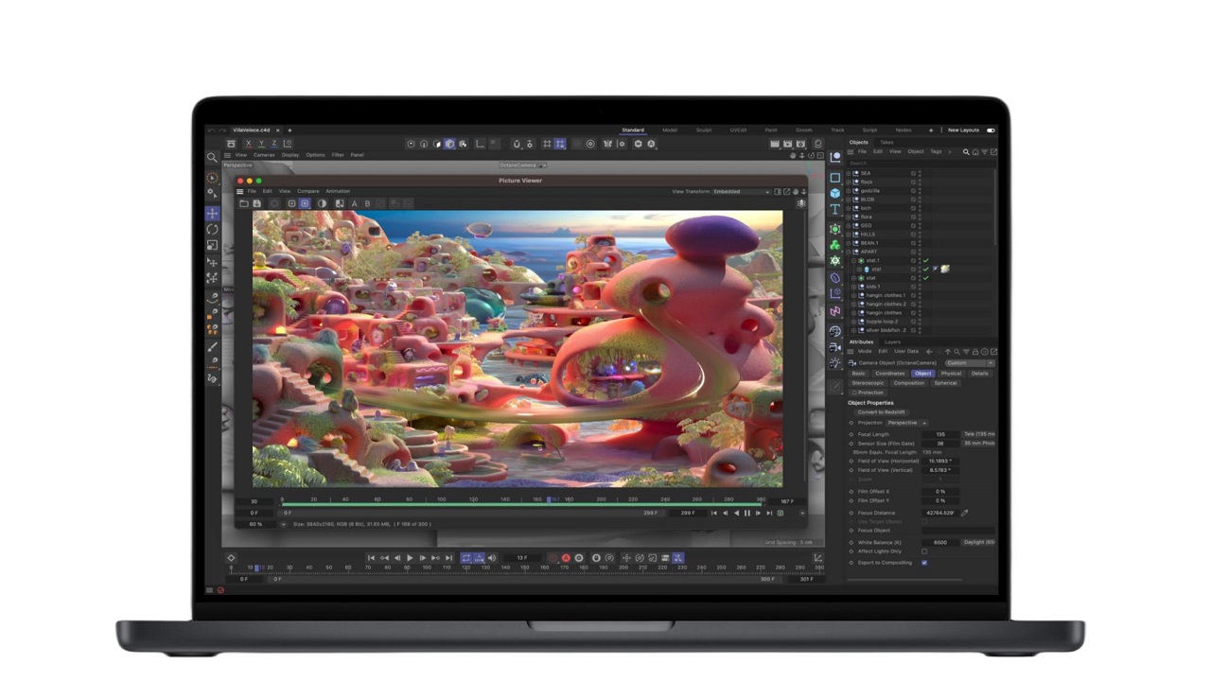Click Convert to Redshift button
This screenshot has height=681, width=1211.
881,412
